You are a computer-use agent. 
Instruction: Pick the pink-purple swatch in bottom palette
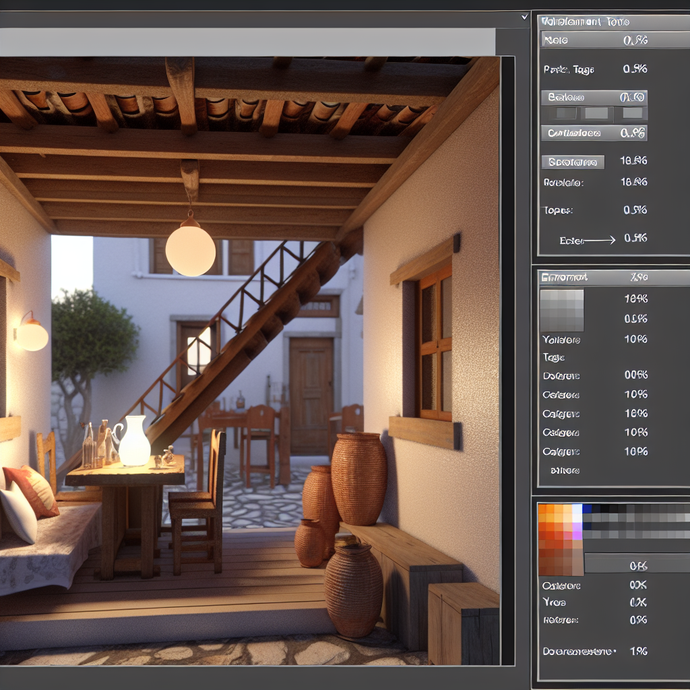tap(577, 534)
